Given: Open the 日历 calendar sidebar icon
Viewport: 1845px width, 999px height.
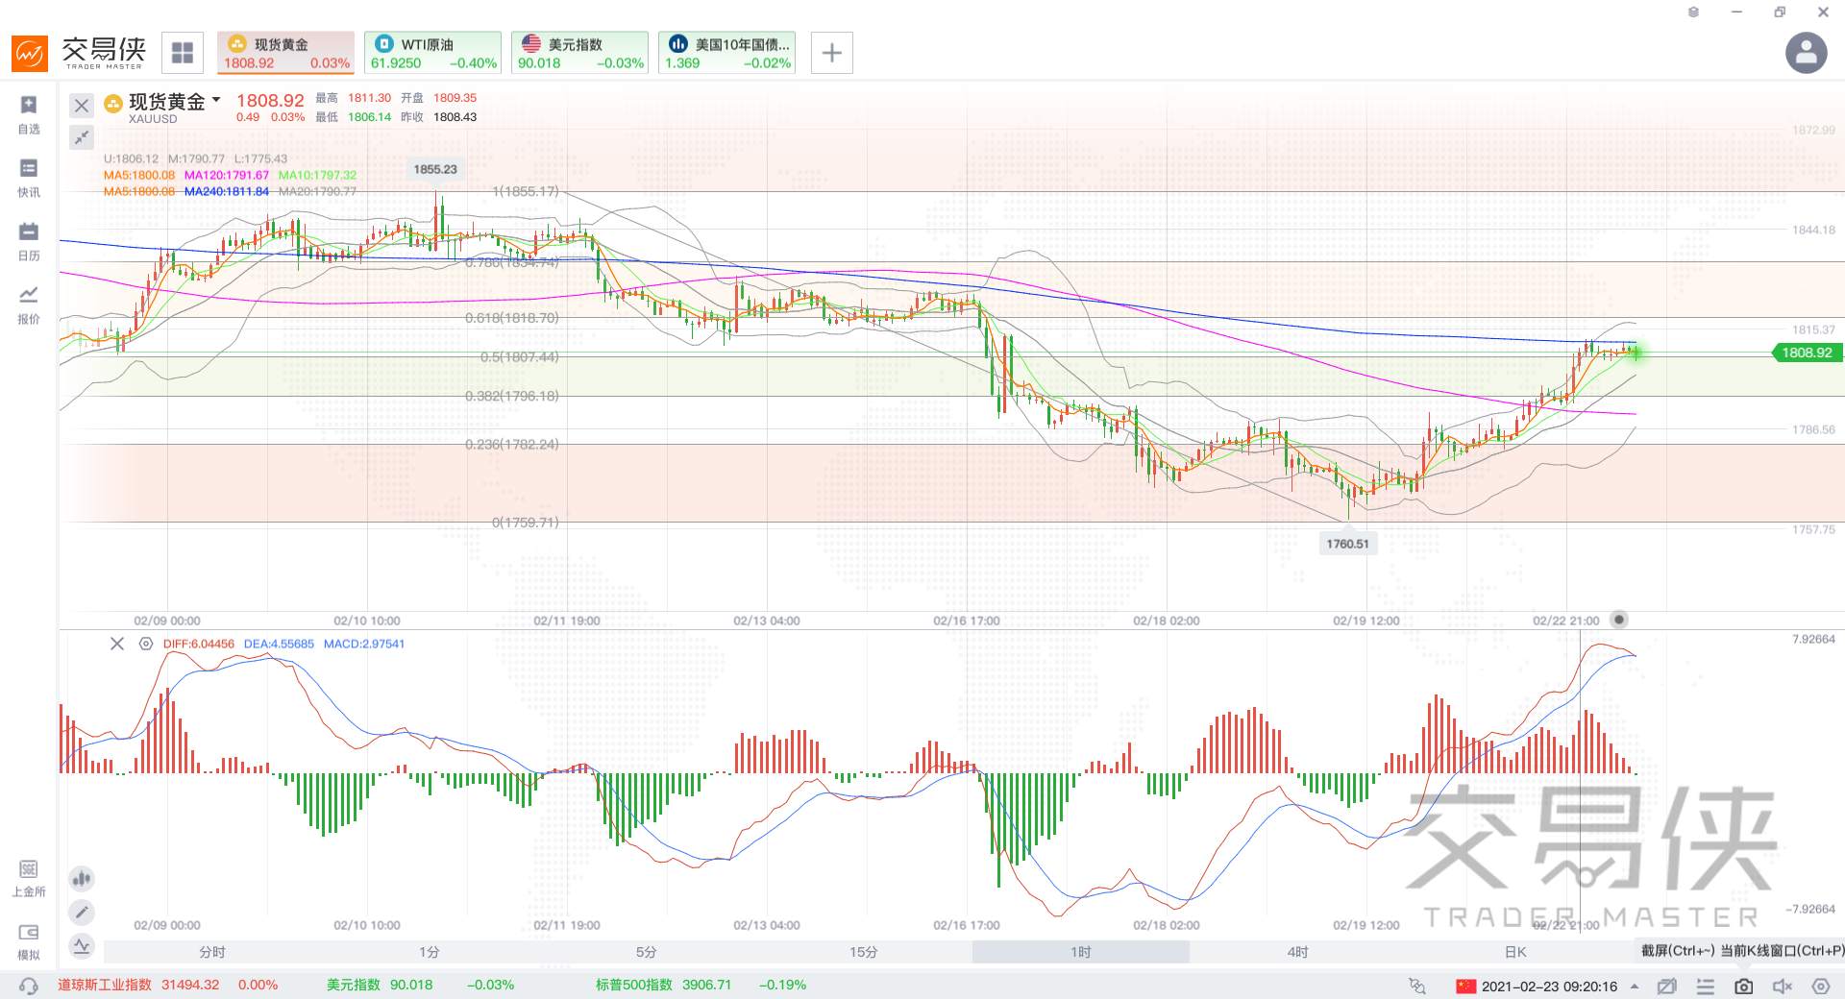Looking at the screenshot, I should pyautogui.click(x=29, y=241).
